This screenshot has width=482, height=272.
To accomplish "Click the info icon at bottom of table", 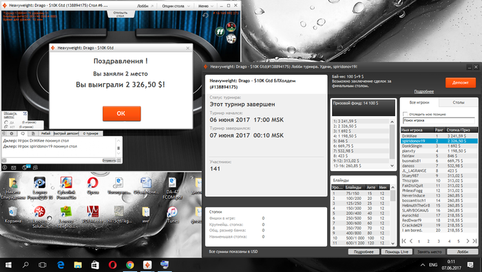I will [5, 168].
